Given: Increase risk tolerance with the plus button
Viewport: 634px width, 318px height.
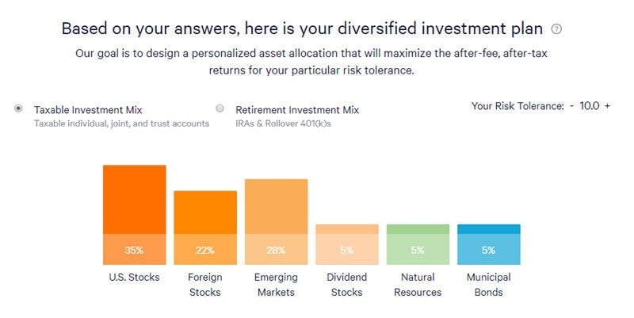Looking at the screenshot, I should pyautogui.click(x=607, y=106).
